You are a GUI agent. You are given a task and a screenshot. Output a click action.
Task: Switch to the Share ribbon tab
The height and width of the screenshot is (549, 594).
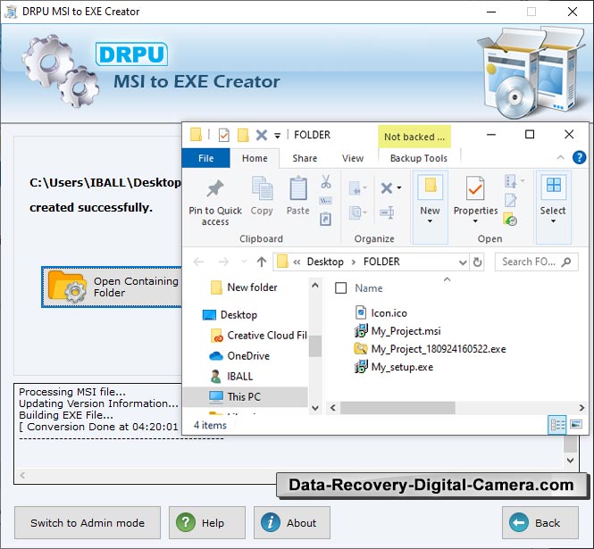[x=305, y=158]
